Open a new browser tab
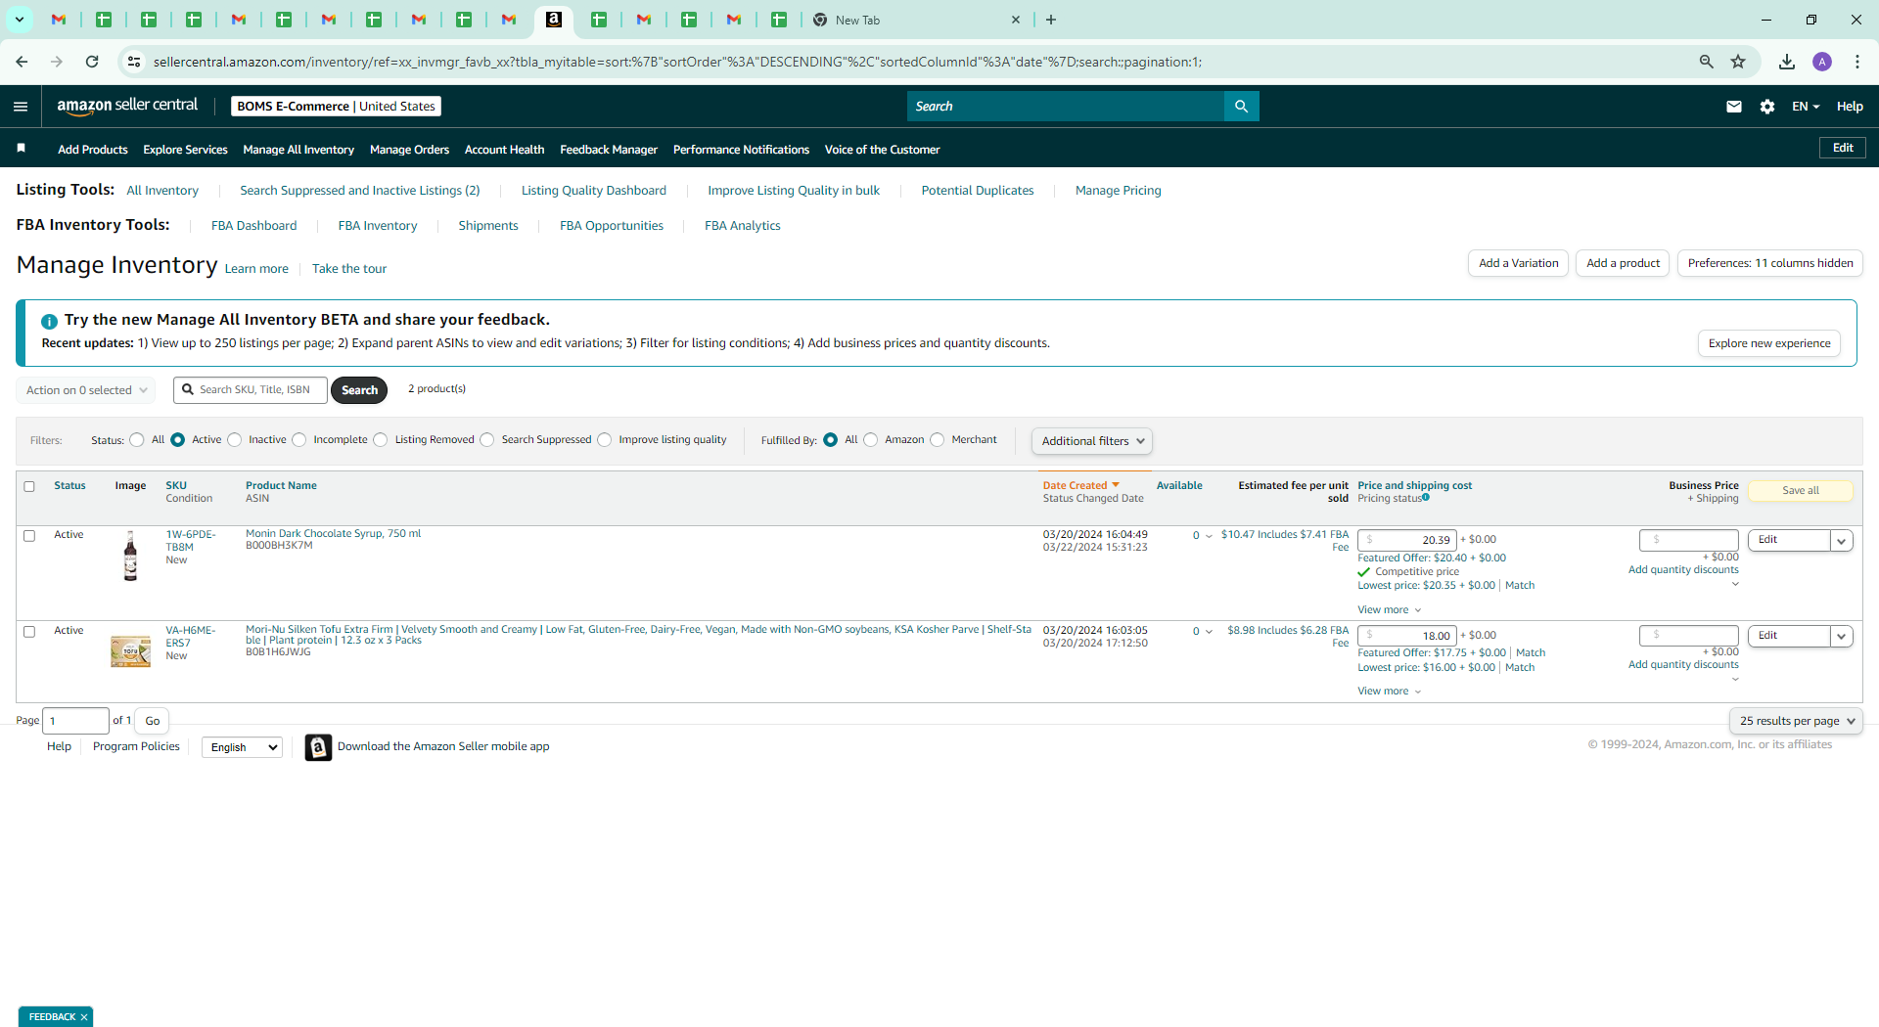Viewport: 1879px width, 1027px height. (1051, 20)
